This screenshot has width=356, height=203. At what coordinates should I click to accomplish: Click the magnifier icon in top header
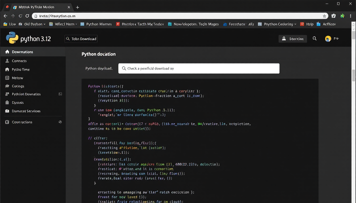click(314, 39)
